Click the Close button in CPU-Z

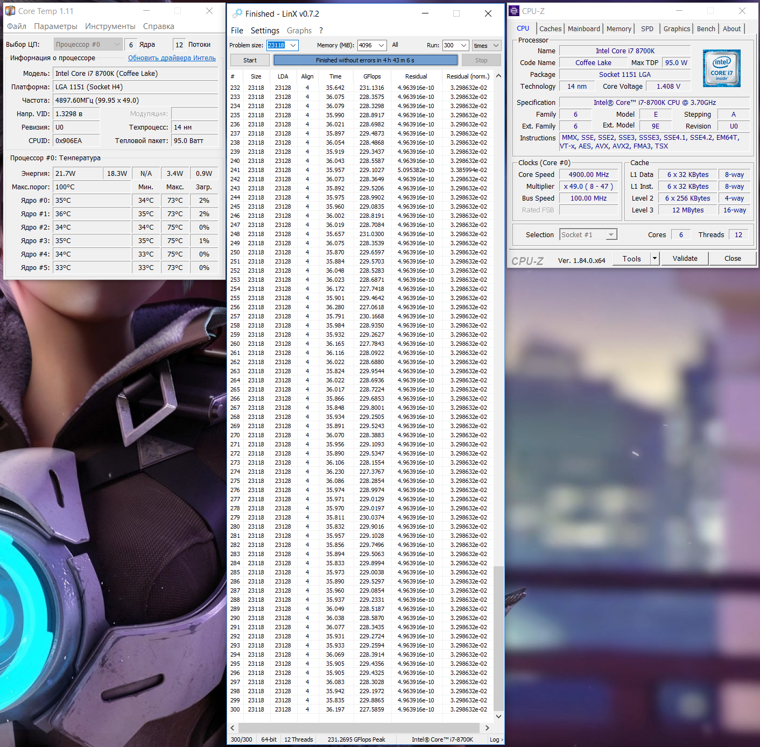point(733,259)
